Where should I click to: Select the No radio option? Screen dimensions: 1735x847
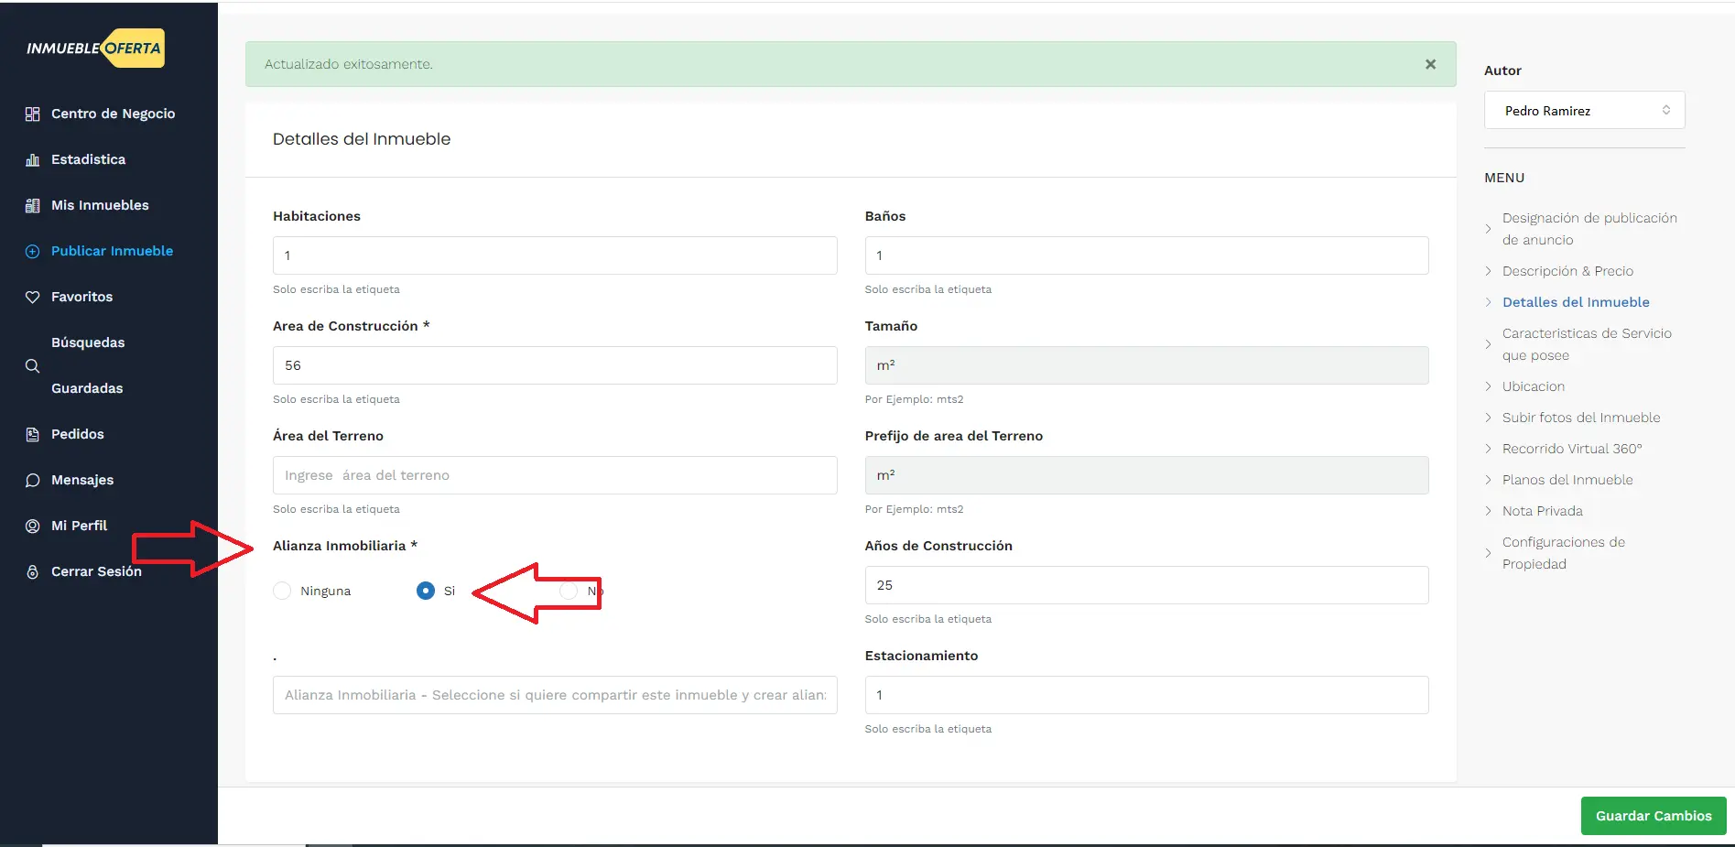tap(569, 591)
